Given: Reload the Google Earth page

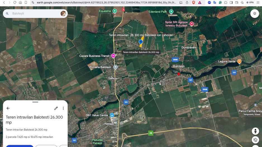Looking at the screenshot, I should click(15, 3).
